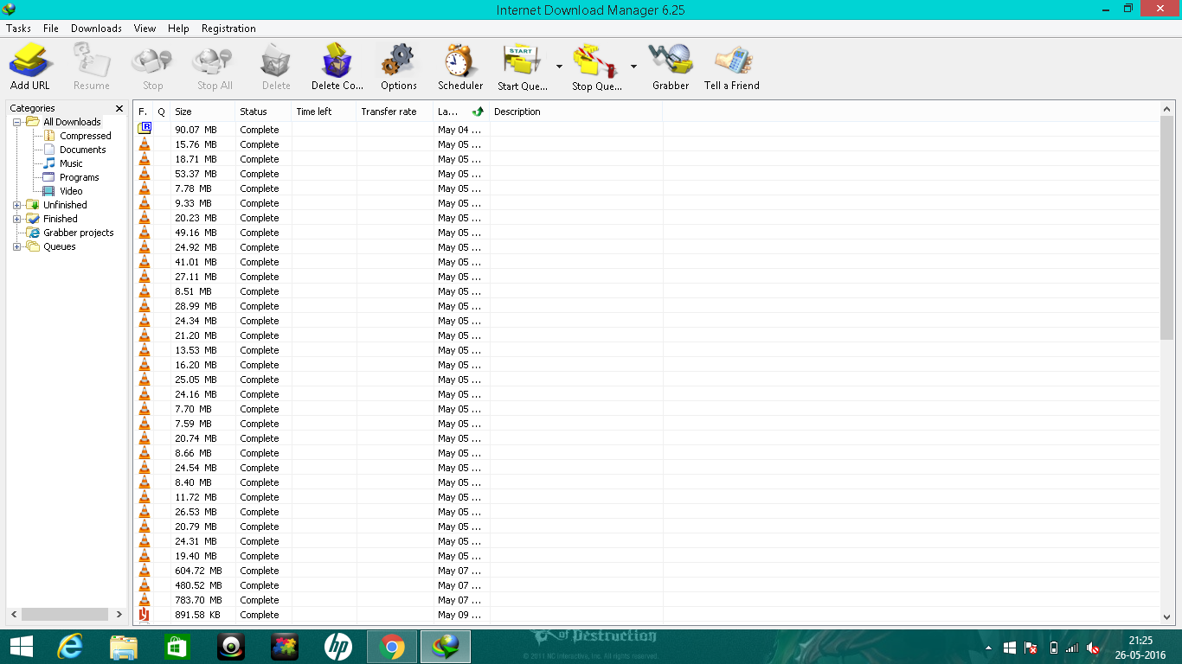Open the Start Queue dropdown arrow

pyautogui.click(x=559, y=67)
